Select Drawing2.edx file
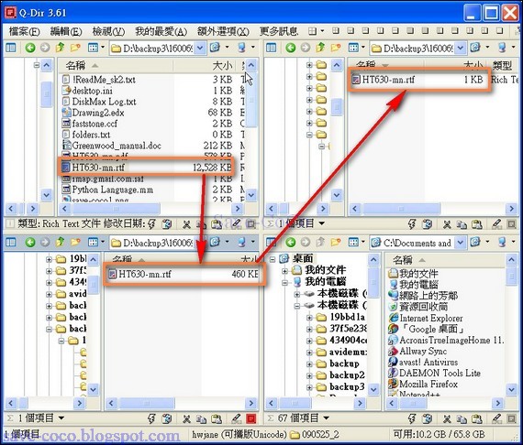 [93, 113]
